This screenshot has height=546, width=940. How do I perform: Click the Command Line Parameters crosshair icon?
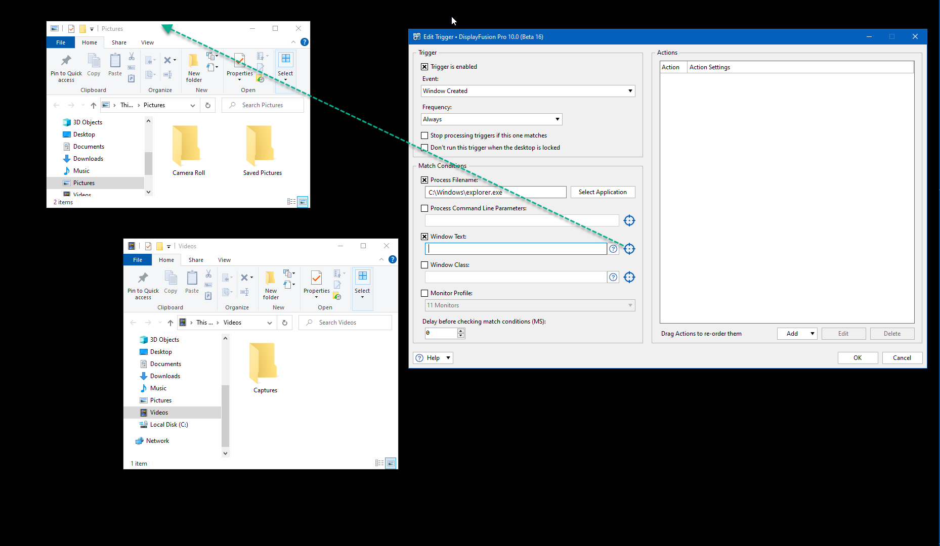pos(629,220)
